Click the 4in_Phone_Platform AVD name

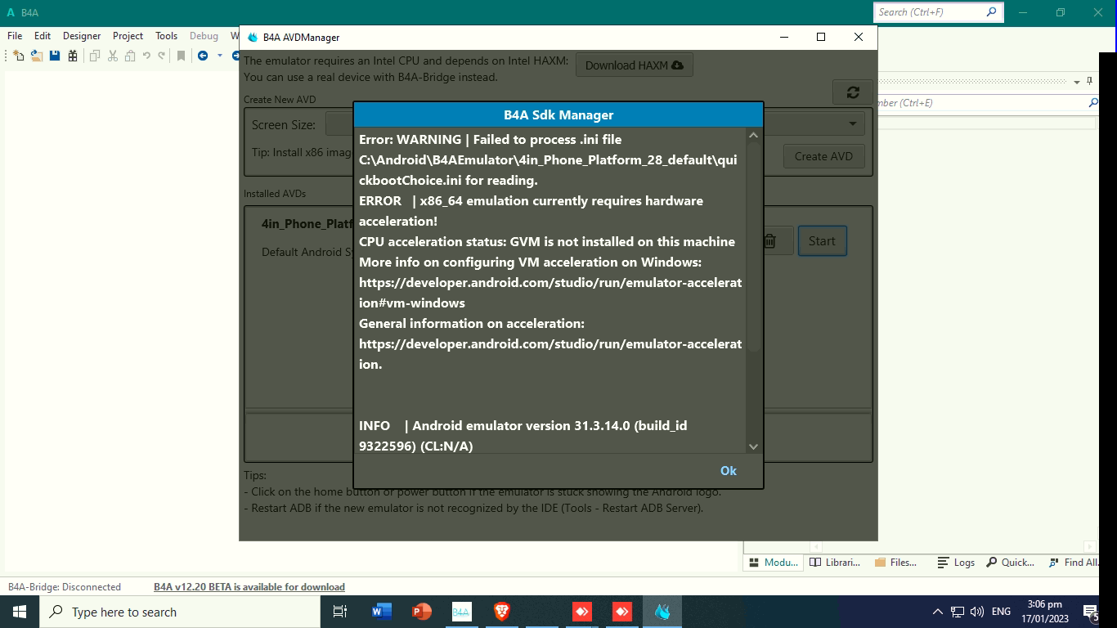(x=307, y=224)
